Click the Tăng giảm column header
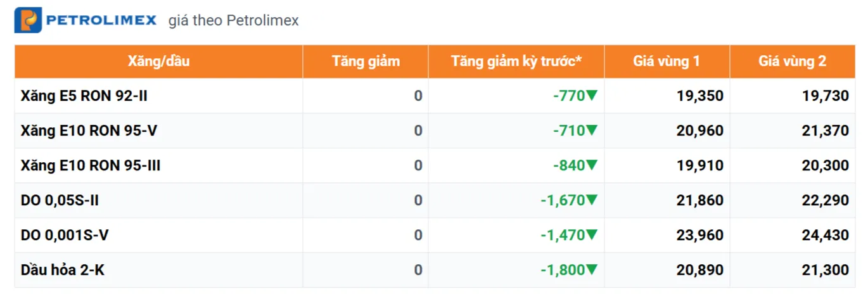This screenshot has height=299, width=868. (366, 61)
